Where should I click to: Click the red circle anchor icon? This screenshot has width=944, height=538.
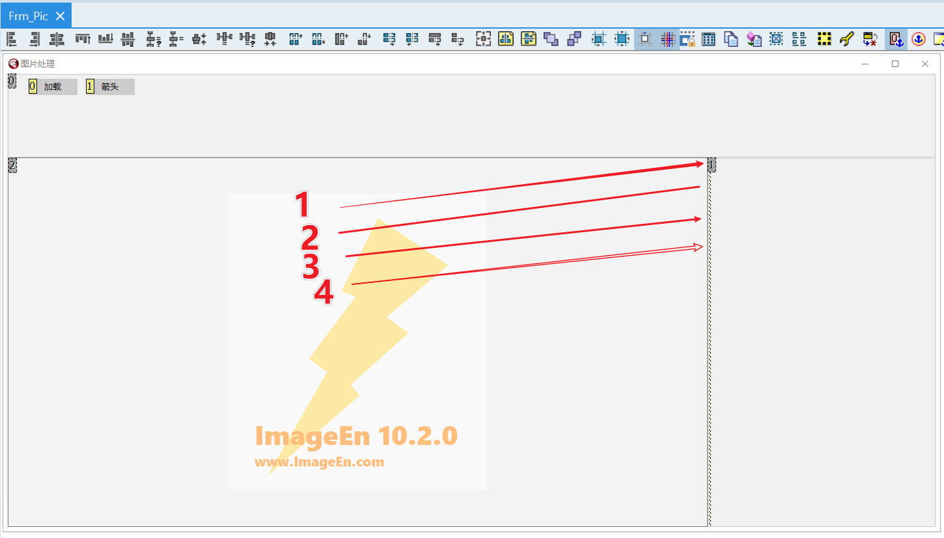[x=918, y=40]
